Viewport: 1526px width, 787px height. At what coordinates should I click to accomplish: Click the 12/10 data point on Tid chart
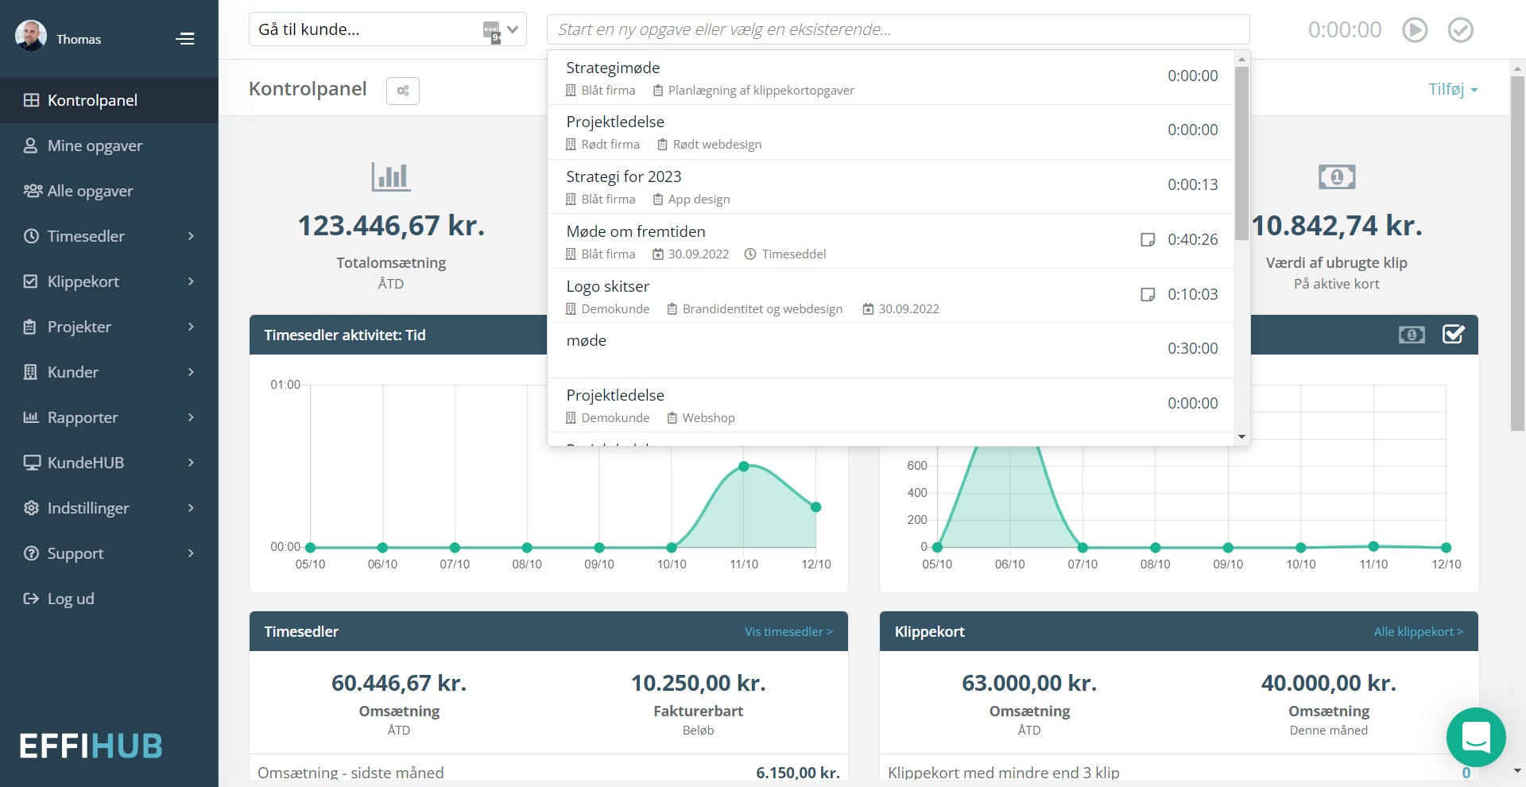click(x=815, y=507)
